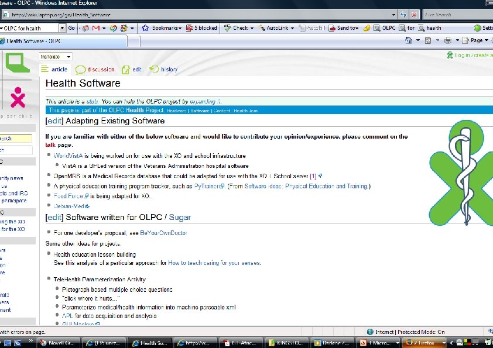
Task: Click the page icon in address bar
Action: point(6,15)
